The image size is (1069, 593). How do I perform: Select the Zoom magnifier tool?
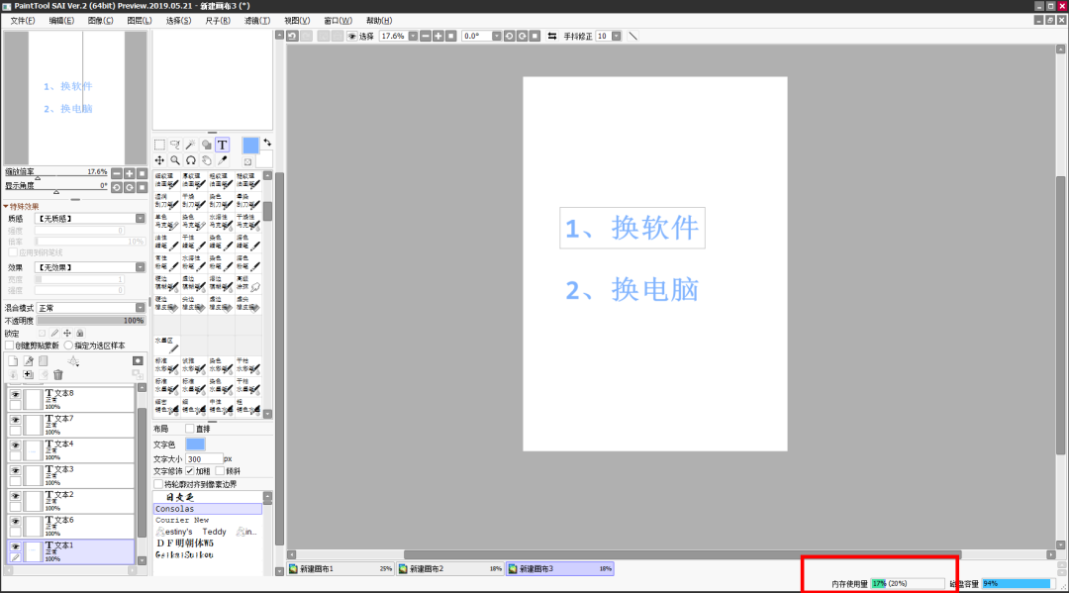click(175, 159)
